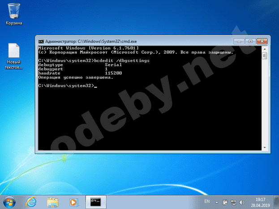The width and height of the screenshot is (279, 209).
Task: Minimize the cmd.exe window
Action: (x=239, y=42)
